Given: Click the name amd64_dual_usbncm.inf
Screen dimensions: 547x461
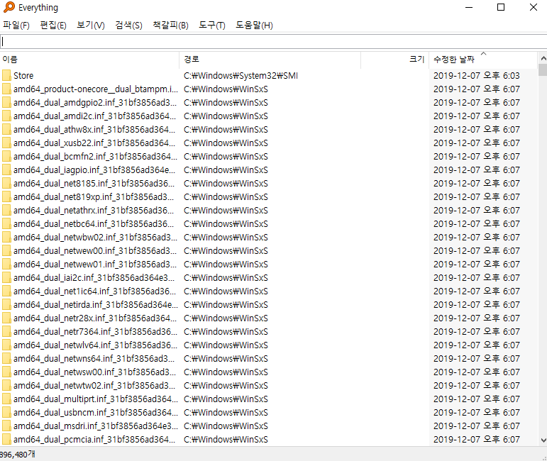Looking at the screenshot, I should coord(96,413).
